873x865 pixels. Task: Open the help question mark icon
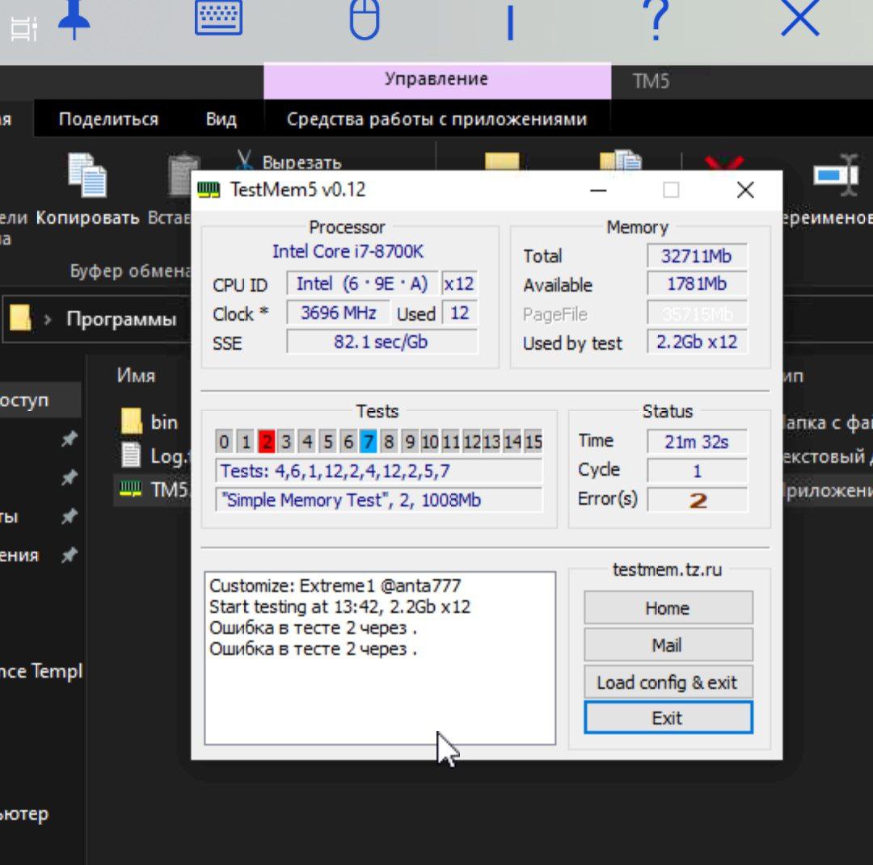(657, 20)
